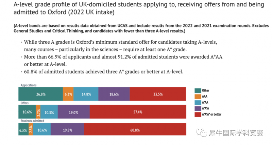Screen dimensions: 272x145
Task: Click the 2.5% orange Students admitted segment
Action: (x=31, y=129)
